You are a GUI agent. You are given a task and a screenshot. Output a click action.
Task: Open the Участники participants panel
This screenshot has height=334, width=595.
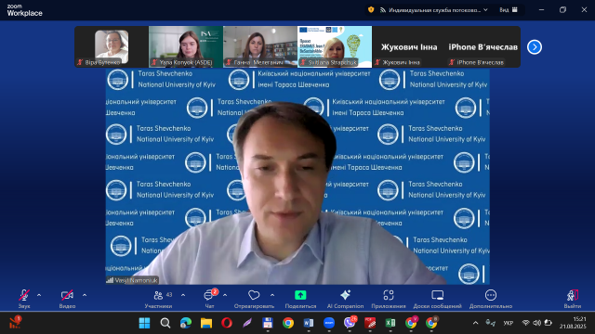[x=159, y=299]
